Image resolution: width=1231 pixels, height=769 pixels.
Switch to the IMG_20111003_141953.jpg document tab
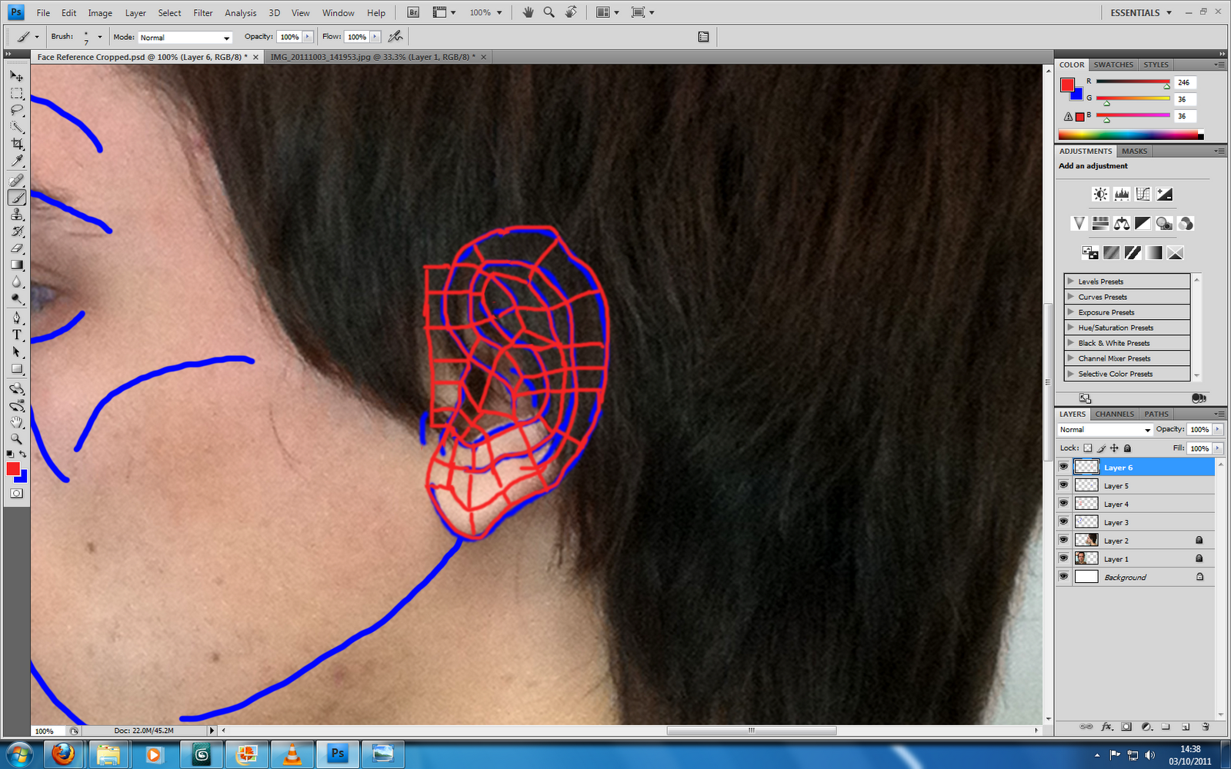373,56
